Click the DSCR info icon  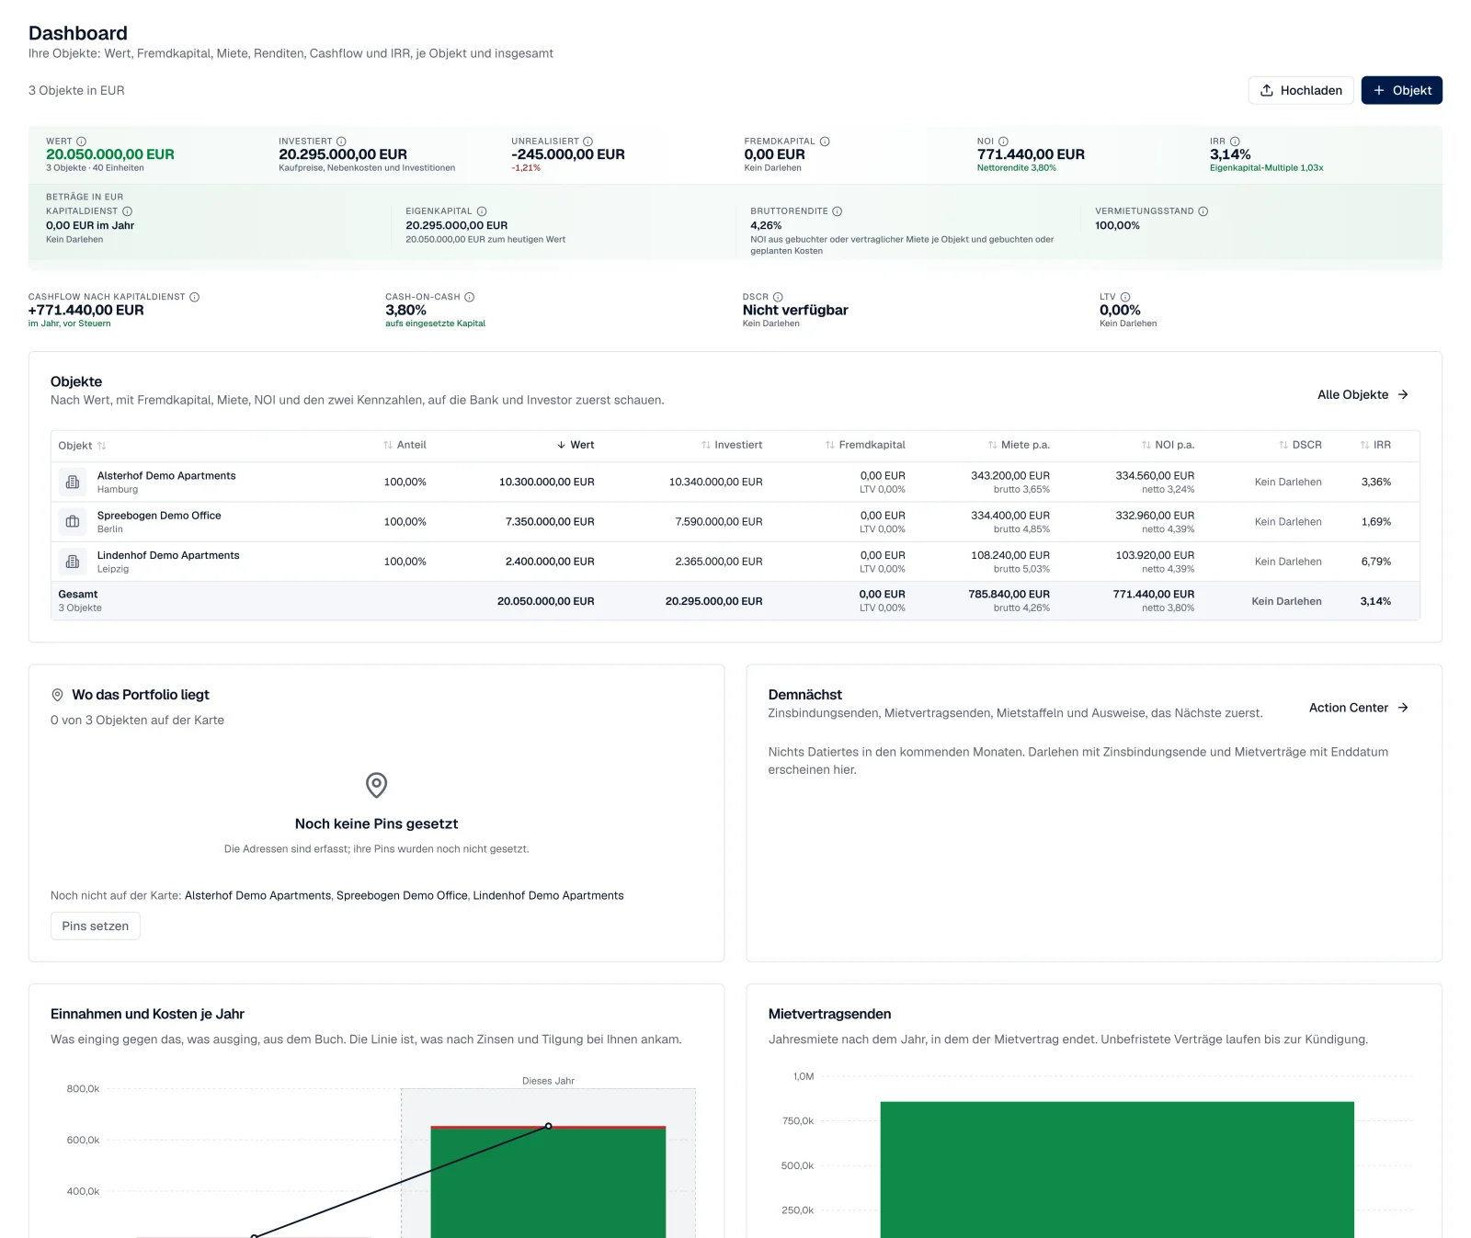pos(778,297)
